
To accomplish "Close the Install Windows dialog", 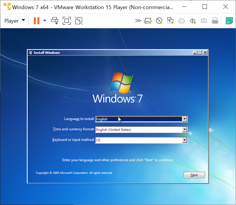I will tap(205, 53).
